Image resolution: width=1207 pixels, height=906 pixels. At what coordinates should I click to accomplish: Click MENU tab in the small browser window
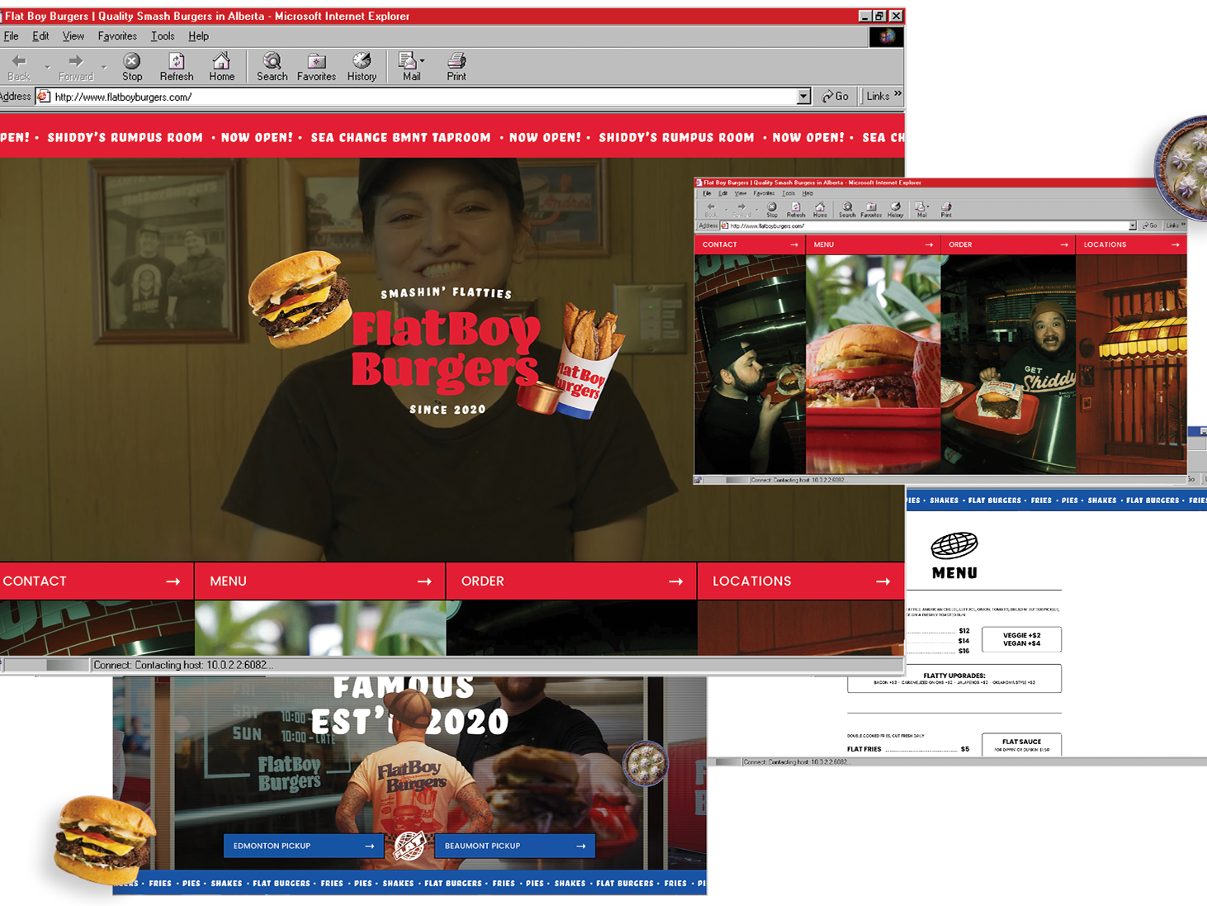tap(873, 244)
